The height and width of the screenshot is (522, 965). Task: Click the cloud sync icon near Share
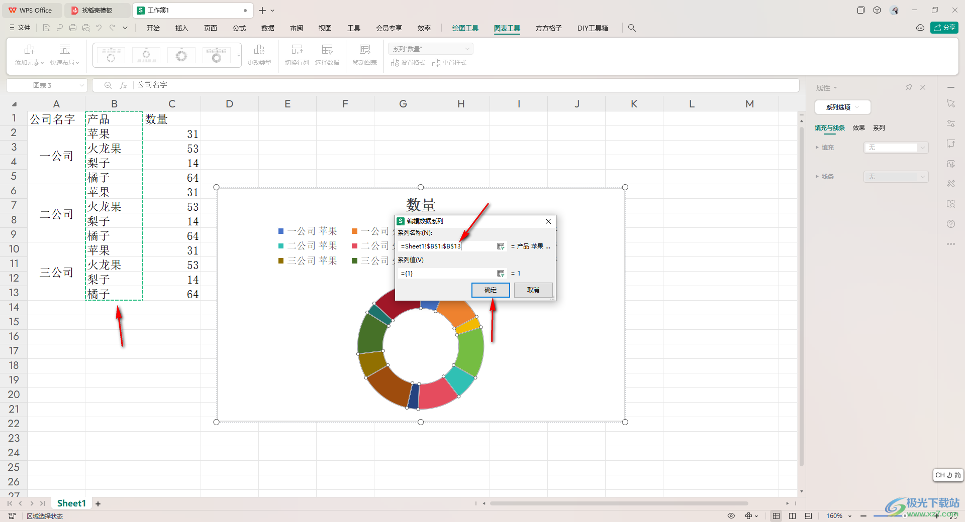coord(920,28)
